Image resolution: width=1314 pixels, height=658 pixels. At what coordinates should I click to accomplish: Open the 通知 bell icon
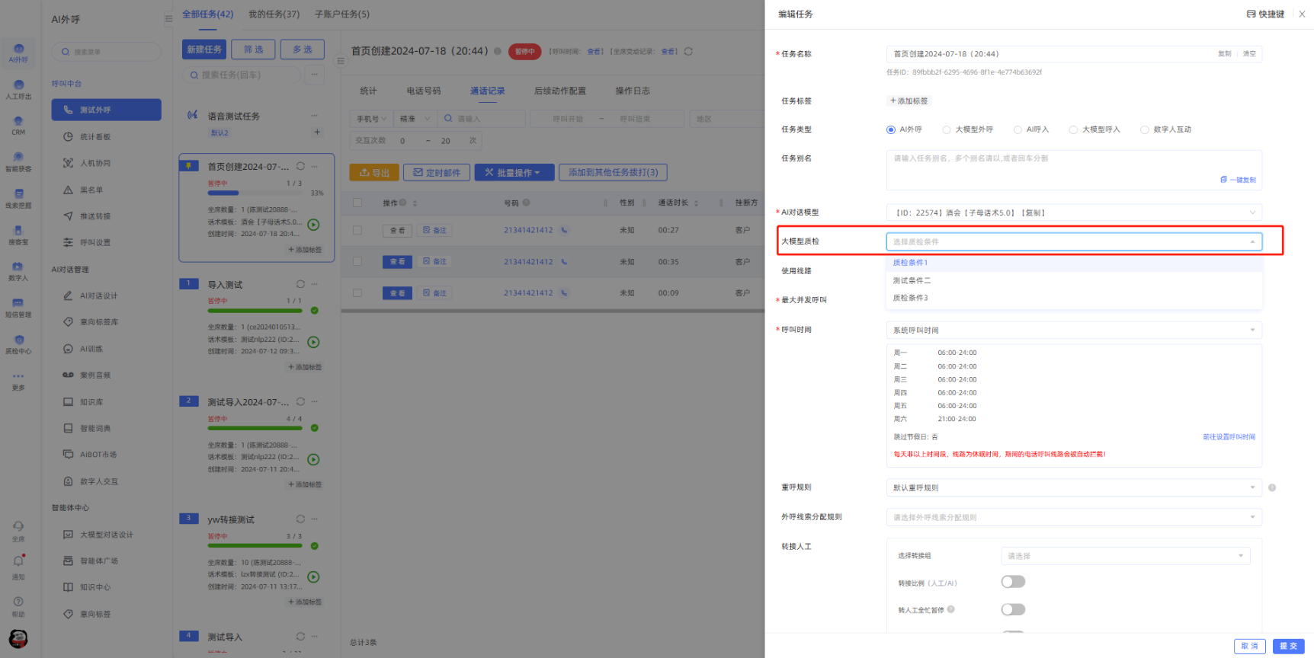(x=18, y=561)
